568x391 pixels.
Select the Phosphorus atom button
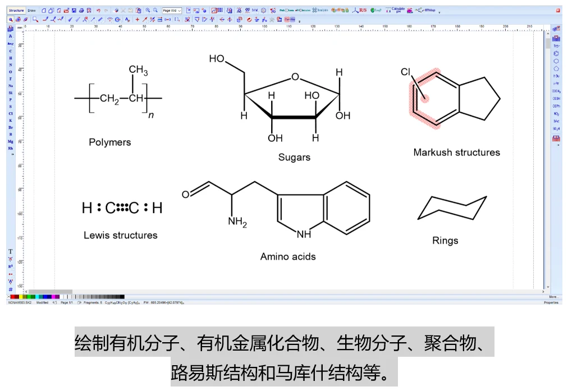click(11, 99)
